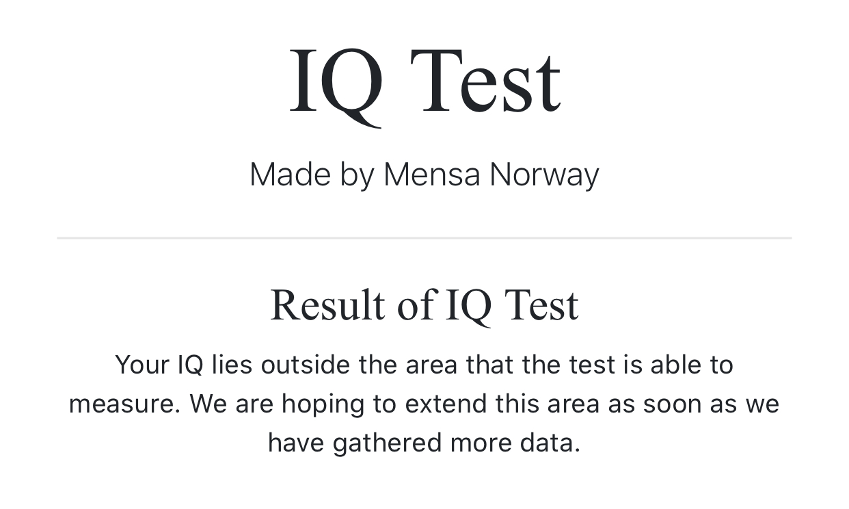This screenshot has width=849, height=509.
Task: Select the first line starting "Your IQ lies outside"
Action: 424,365
